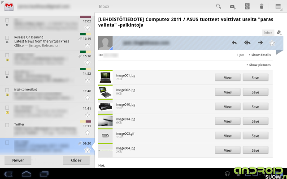Tap the green label color on the 15:16 email
The image size is (287, 179).
[x=83, y=52]
